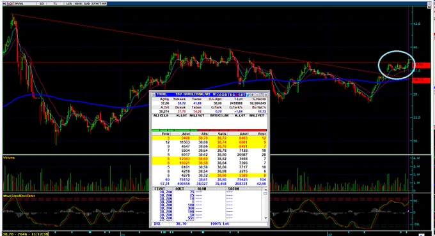Change the TL currency setting
Viewport: 435px width, 236px height.
[x=55, y=4]
